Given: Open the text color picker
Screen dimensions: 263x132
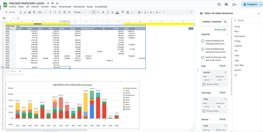Looking at the screenshot, I should pyautogui.click(x=117, y=12).
